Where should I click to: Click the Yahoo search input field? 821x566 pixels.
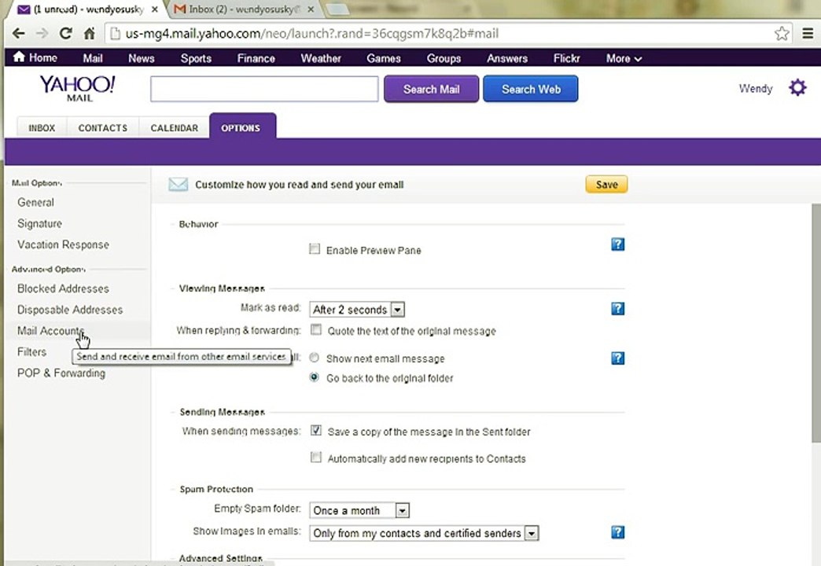click(264, 89)
